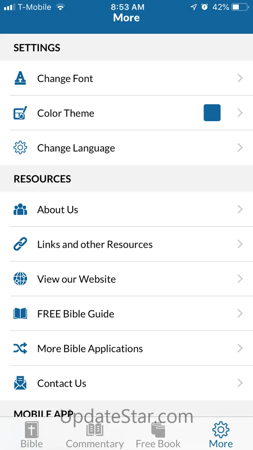Open FREE Bible Guide entry
Viewport: 253px width, 450px height.
tap(76, 314)
